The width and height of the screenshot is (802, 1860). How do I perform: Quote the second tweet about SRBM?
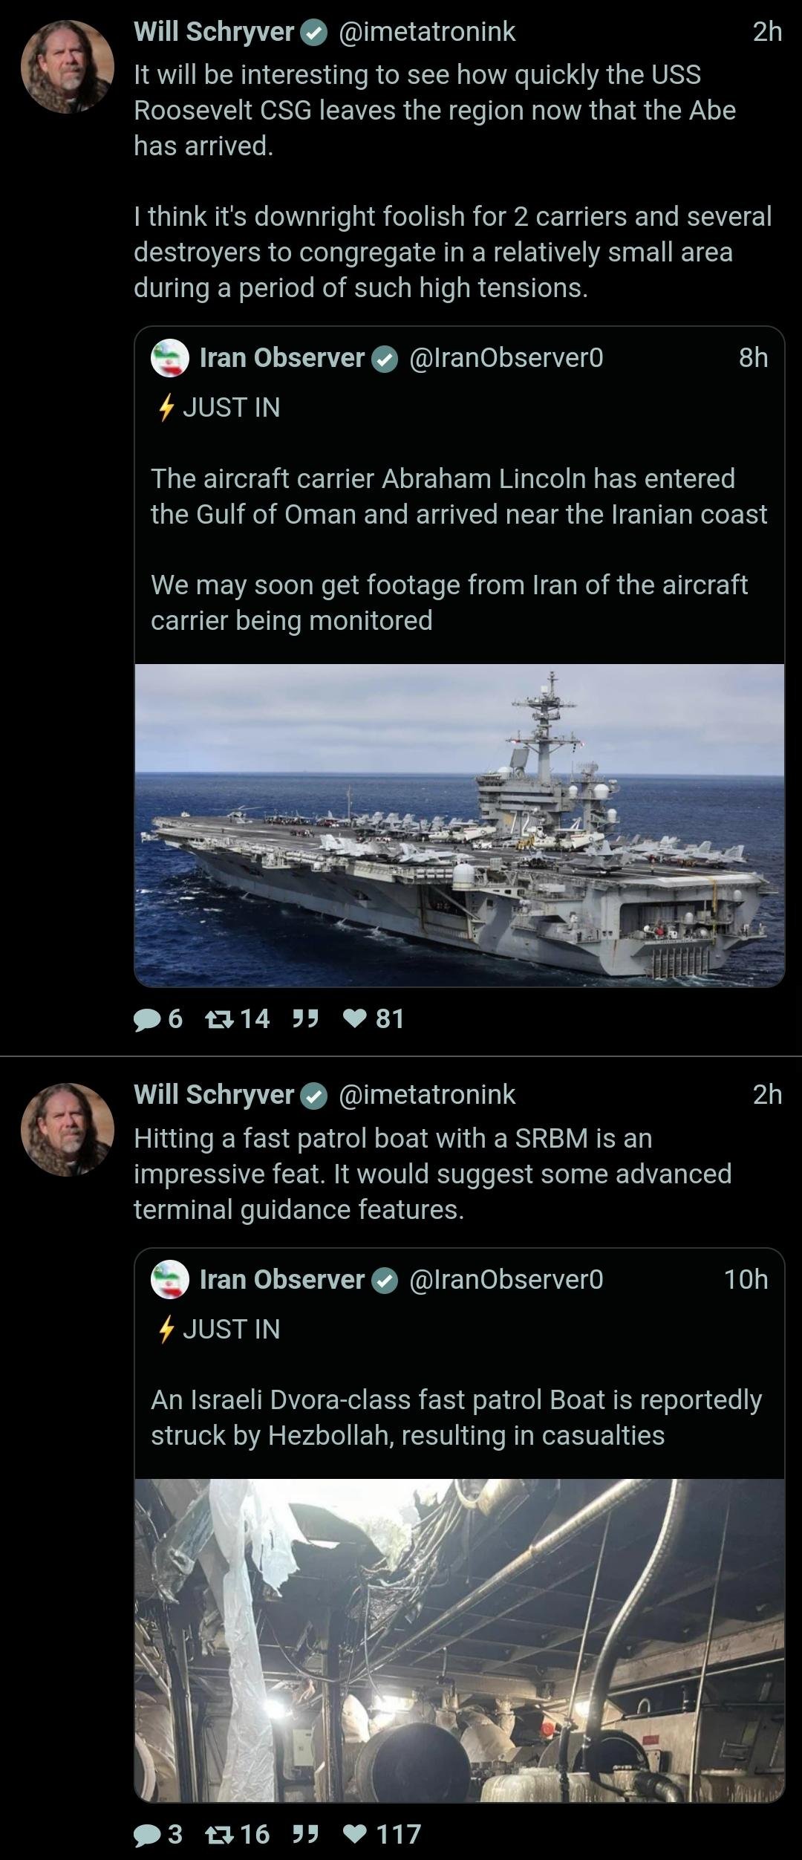click(305, 1834)
